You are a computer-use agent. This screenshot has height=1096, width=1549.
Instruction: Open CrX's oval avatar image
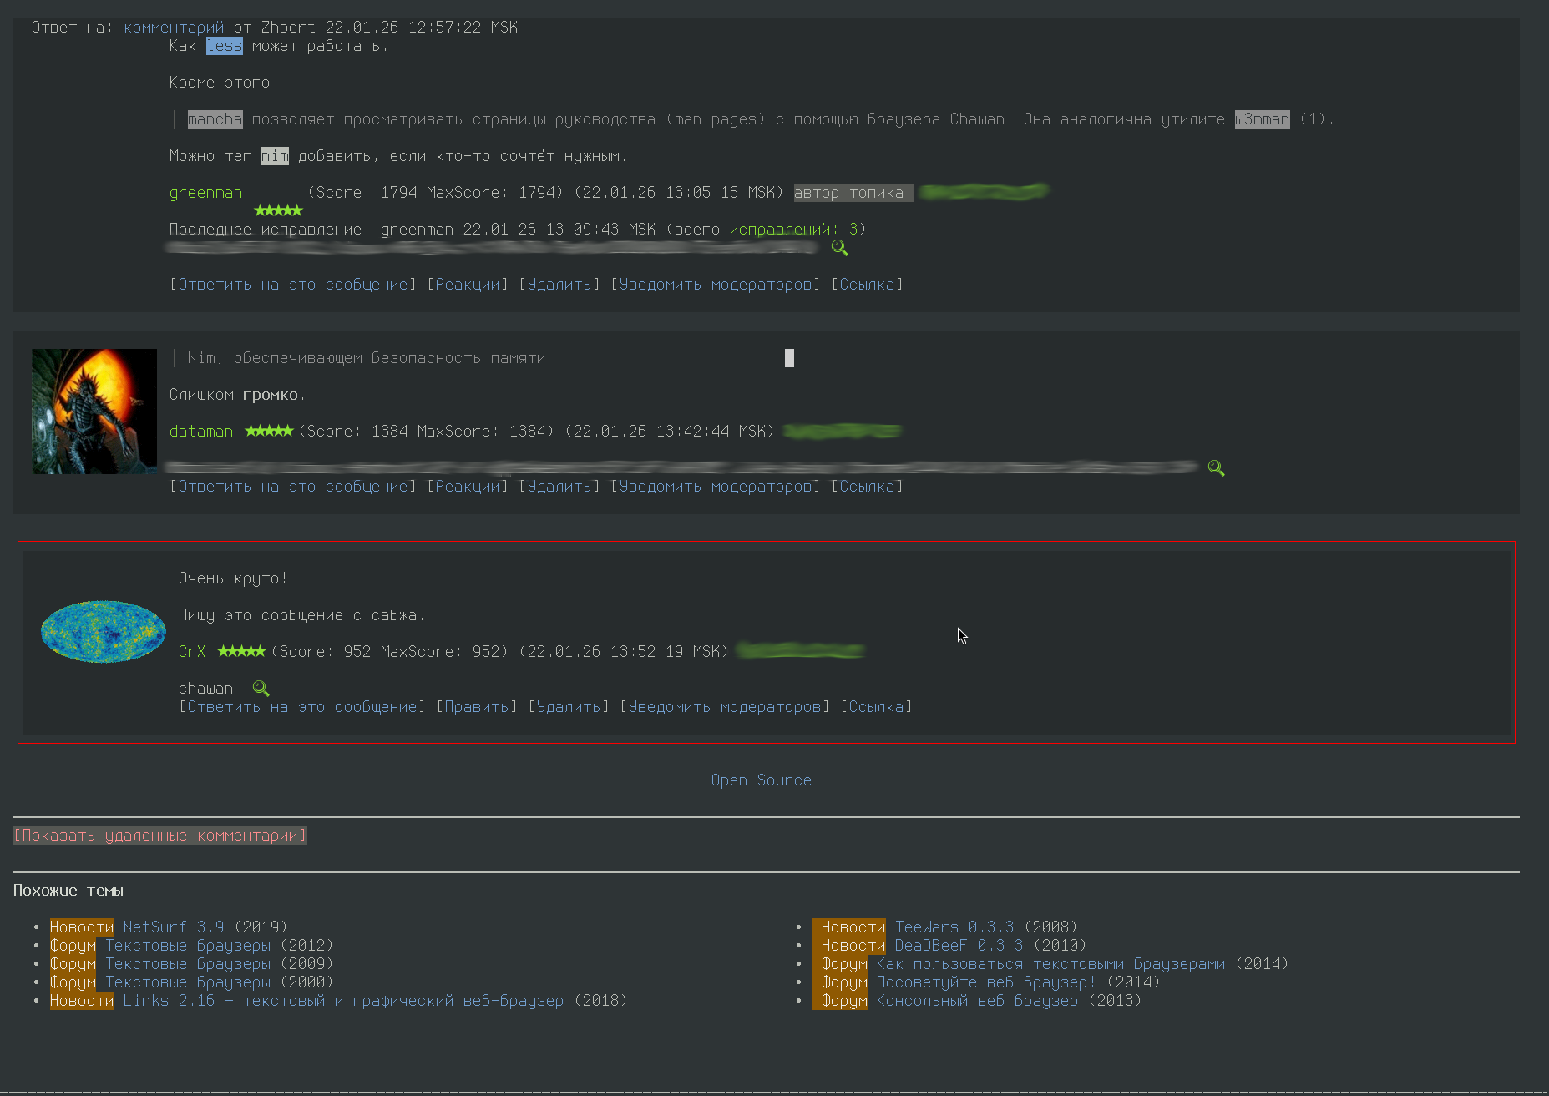(104, 632)
